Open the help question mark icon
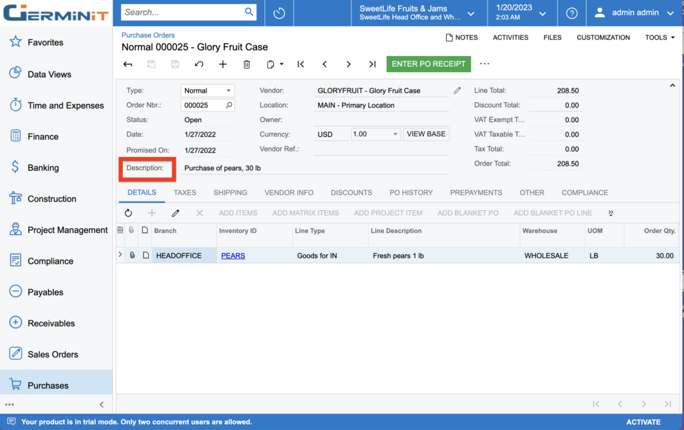 [x=572, y=13]
